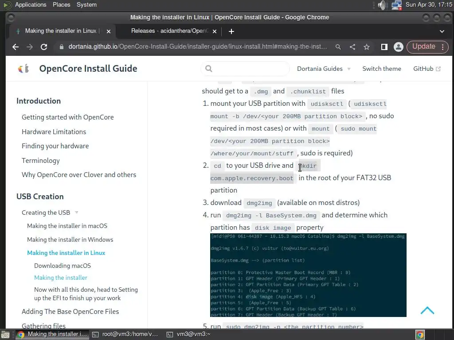This screenshot has height=340, width=454.
Task: Open network connection tray icon
Action: (x=396, y=5)
